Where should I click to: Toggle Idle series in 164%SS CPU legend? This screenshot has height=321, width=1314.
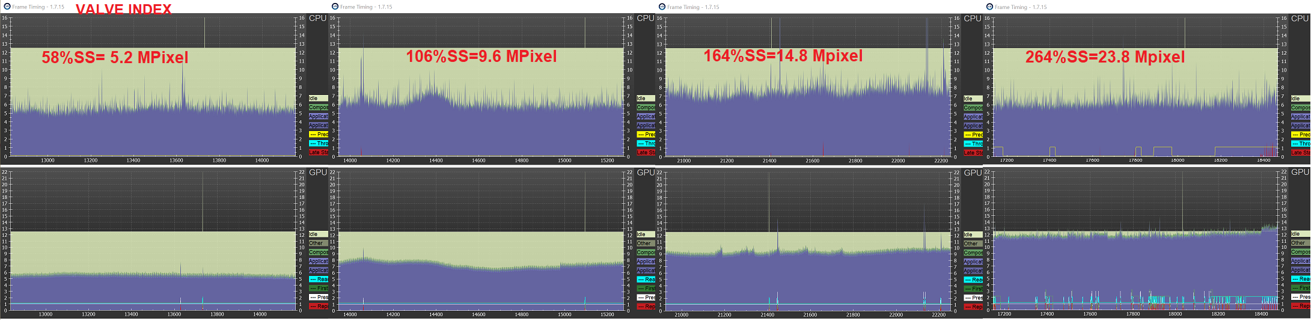(x=973, y=99)
